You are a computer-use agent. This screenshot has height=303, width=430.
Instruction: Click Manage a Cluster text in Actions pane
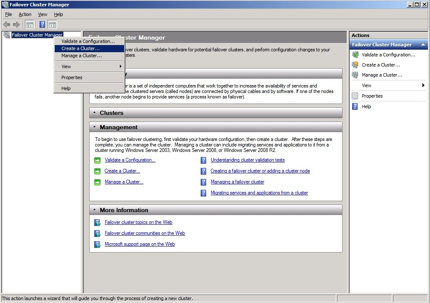382,75
